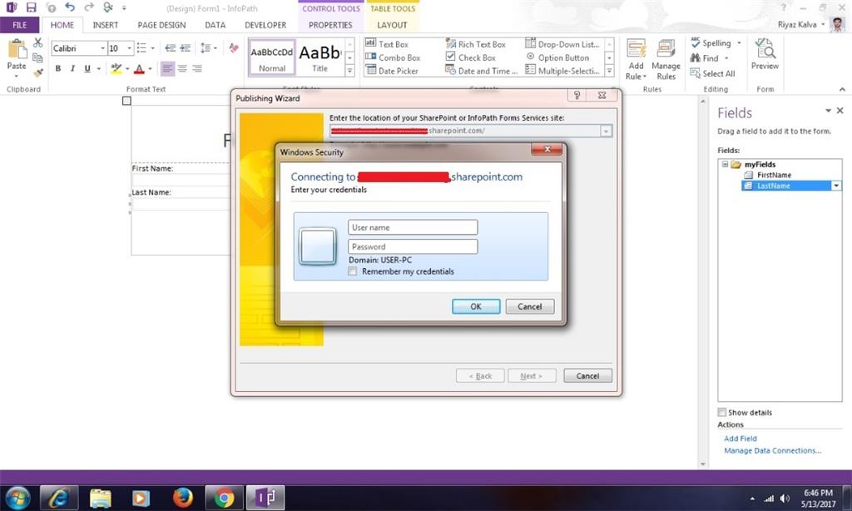The height and width of the screenshot is (511, 852).
Task: Click the Add Field link
Action: point(740,438)
